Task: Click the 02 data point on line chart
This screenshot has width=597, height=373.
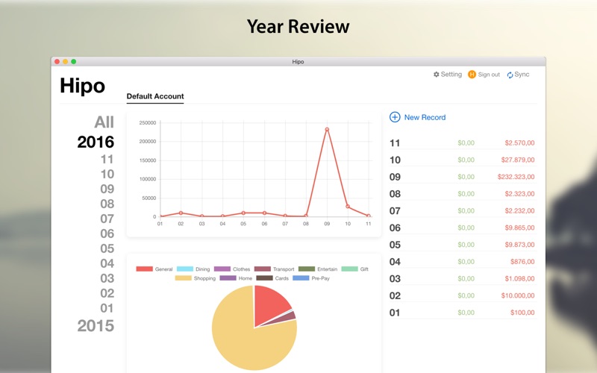Action: pos(181,213)
